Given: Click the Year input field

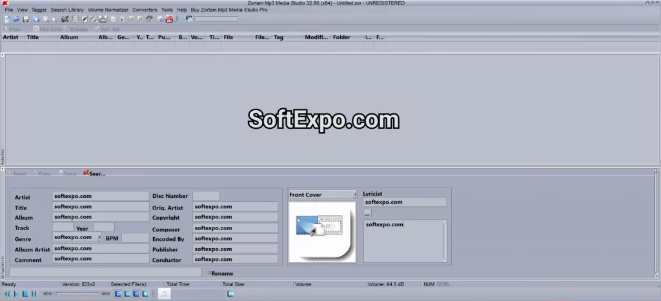Looking at the screenshot, I should pyautogui.click(x=104, y=228).
